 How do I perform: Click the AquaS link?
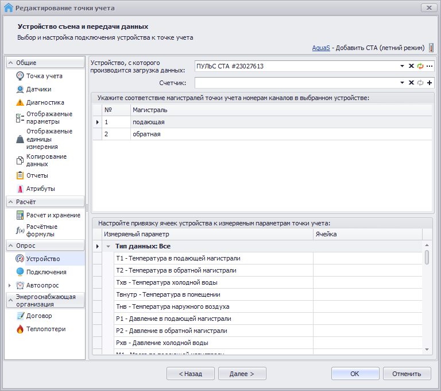(321, 48)
